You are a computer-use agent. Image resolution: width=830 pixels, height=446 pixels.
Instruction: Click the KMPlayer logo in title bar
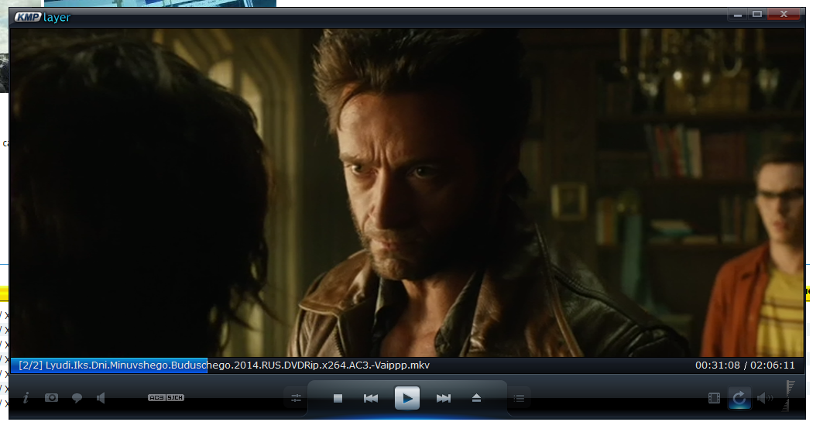tap(43, 17)
